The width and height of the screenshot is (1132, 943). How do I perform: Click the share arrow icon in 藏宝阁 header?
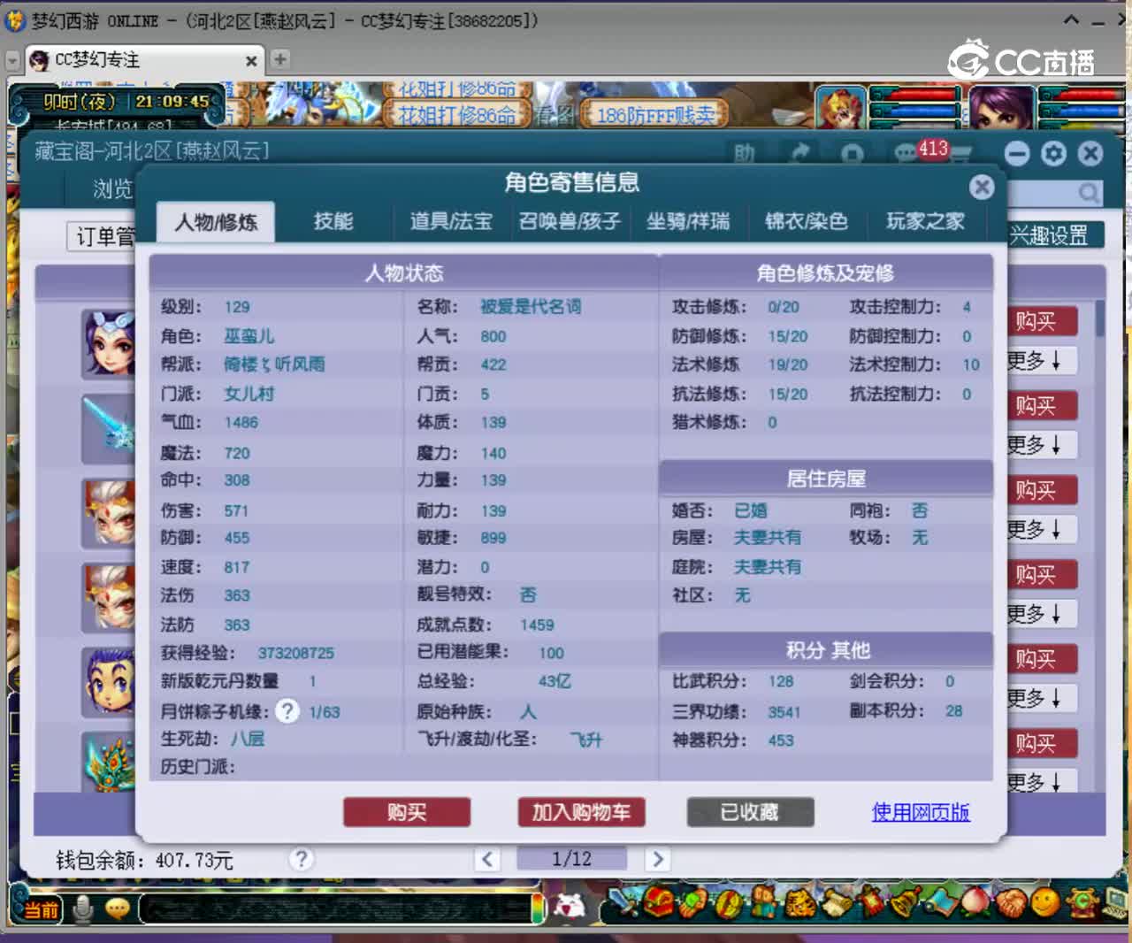click(x=800, y=153)
